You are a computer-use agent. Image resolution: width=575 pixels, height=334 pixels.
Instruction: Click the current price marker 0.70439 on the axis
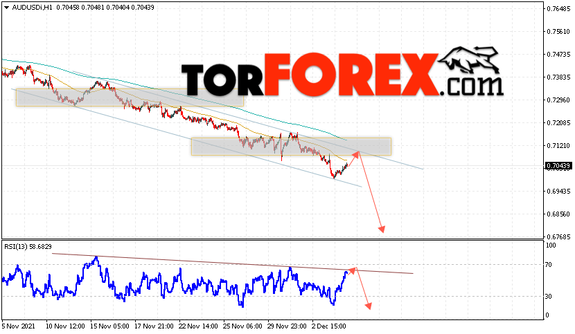pos(558,166)
